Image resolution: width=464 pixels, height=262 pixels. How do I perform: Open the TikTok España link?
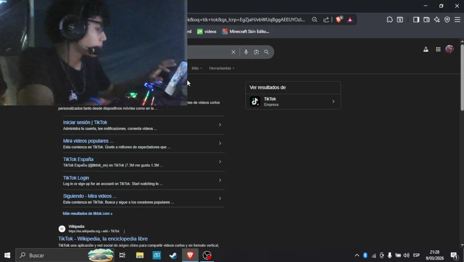point(78,159)
